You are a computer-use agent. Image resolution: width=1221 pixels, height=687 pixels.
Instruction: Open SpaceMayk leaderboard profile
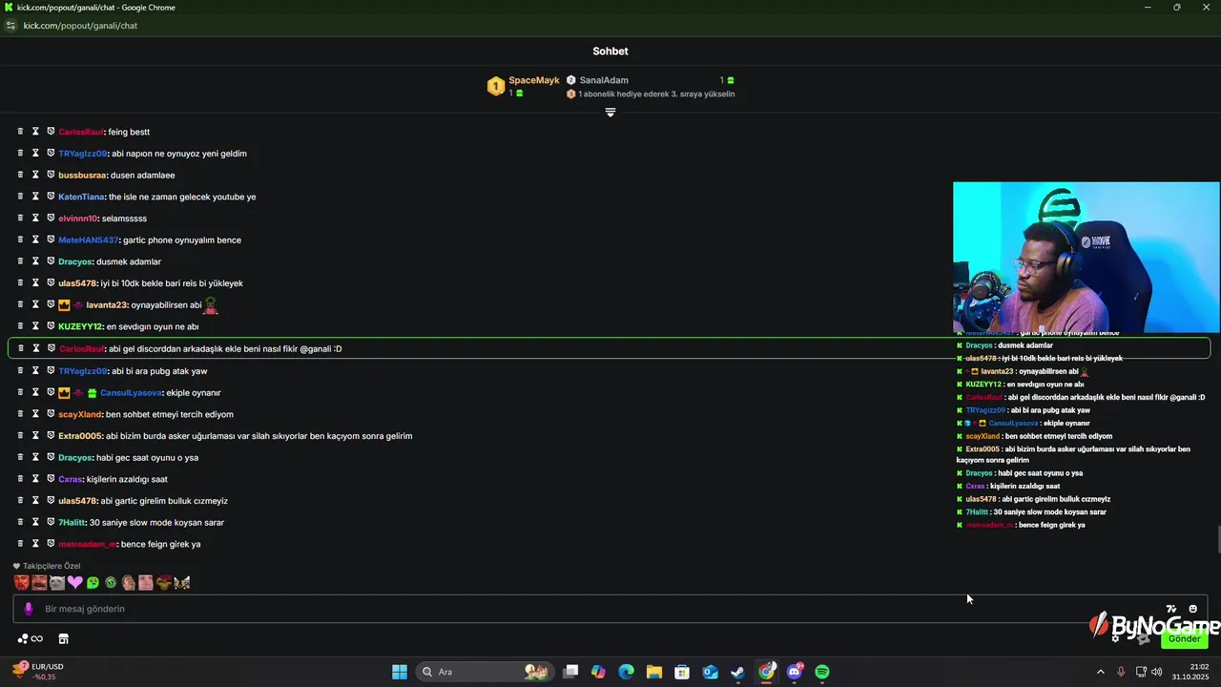pos(534,80)
